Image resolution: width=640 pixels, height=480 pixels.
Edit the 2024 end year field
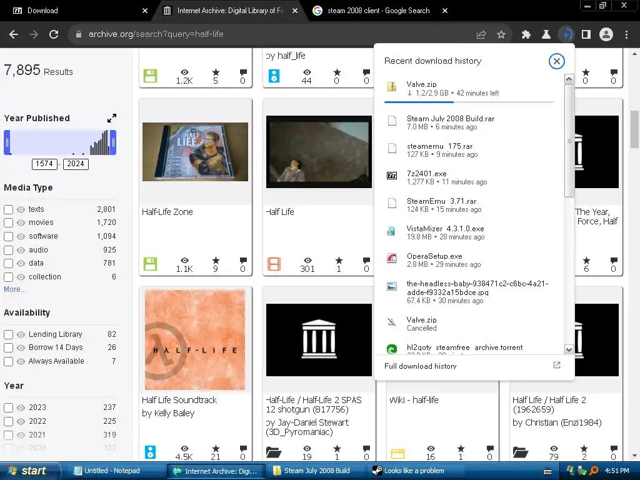[x=76, y=164]
